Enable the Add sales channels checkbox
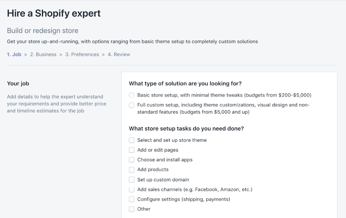The width and height of the screenshot is (346, 218). [131, 189]
